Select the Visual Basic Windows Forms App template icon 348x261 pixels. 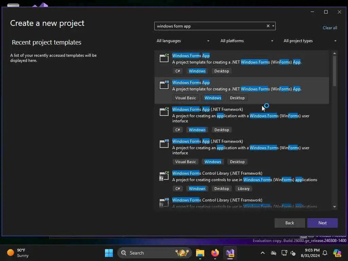click(164, 85)
